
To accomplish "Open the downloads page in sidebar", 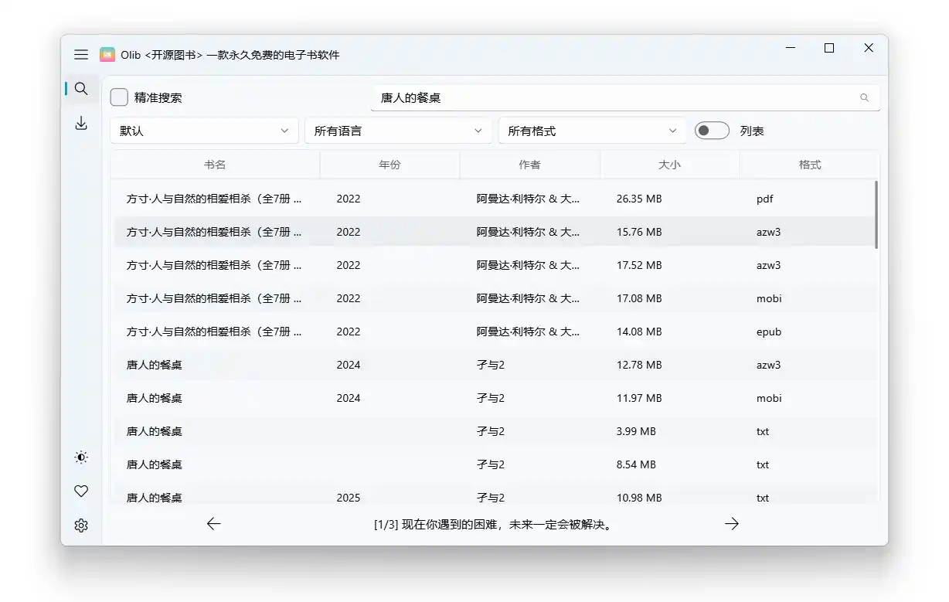I will coord(81,124).
